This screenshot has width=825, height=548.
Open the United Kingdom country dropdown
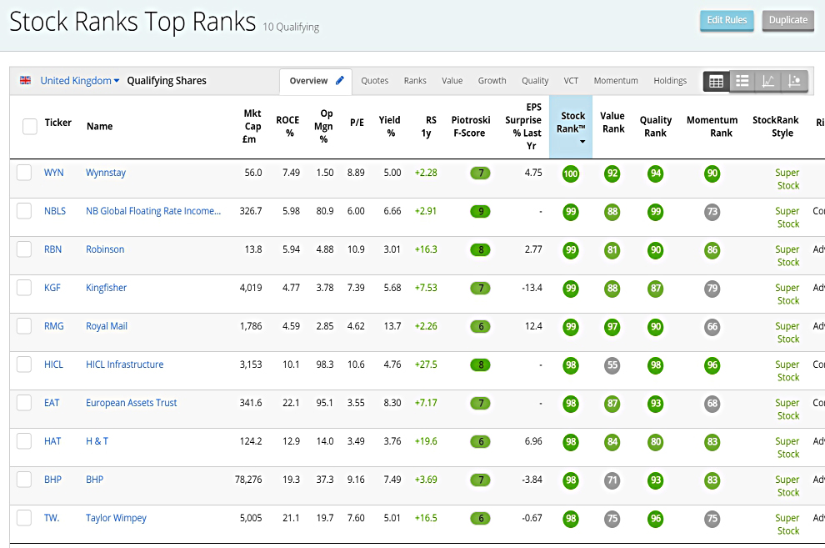tap(80, 81)
